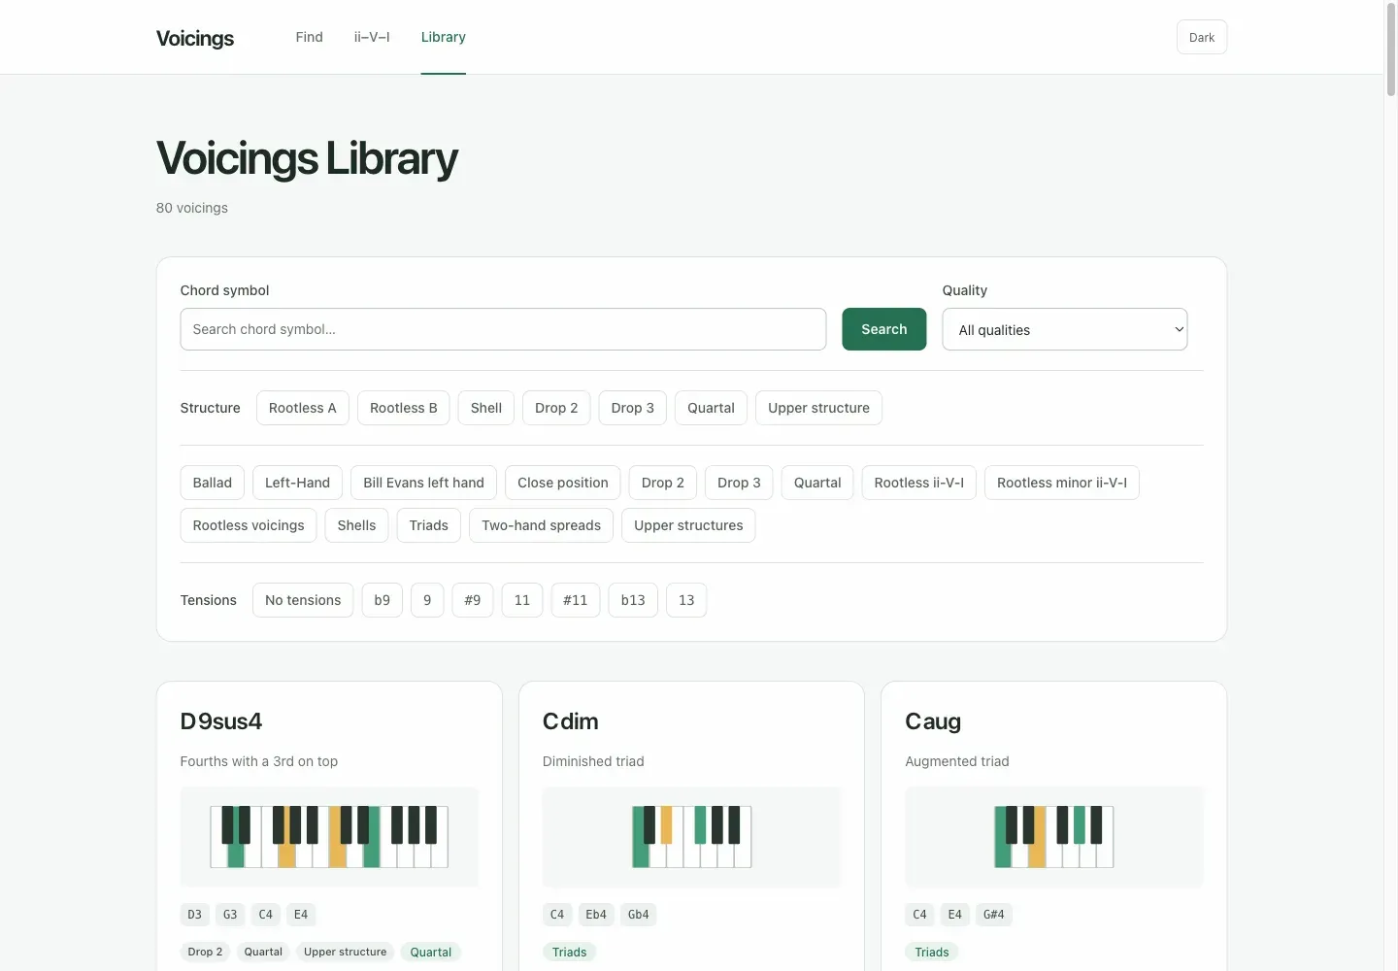Select the Shells collection chip
Screen dimensions: 1398x971
[357, 525]
